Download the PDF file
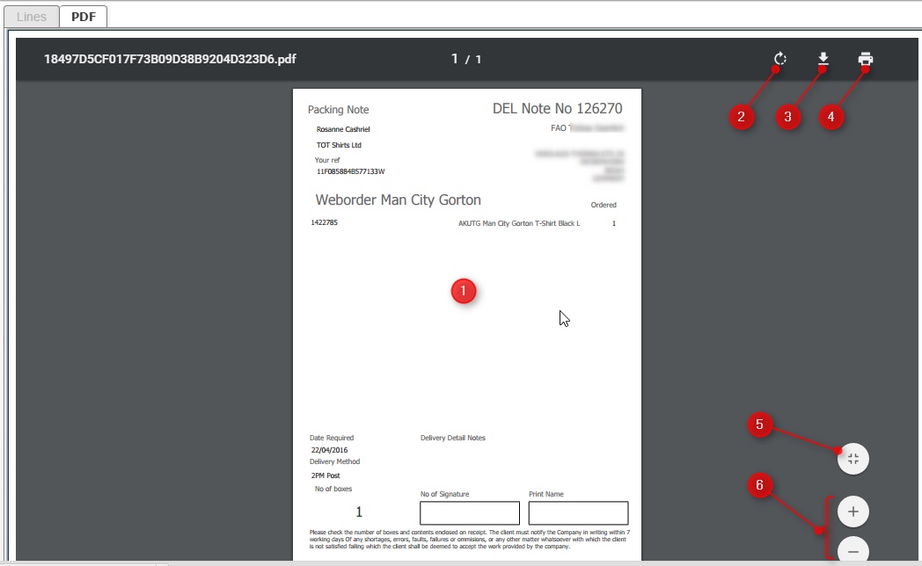Viewport: 922px width, 566px height. point(823,60)
